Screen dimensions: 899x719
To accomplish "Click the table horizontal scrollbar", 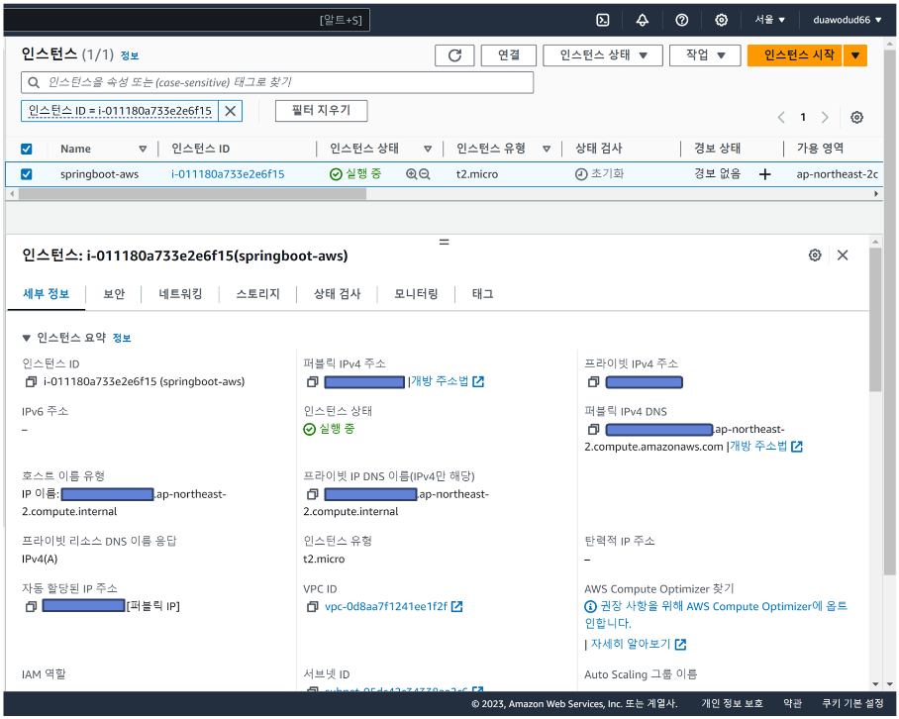I will [193, 194].
